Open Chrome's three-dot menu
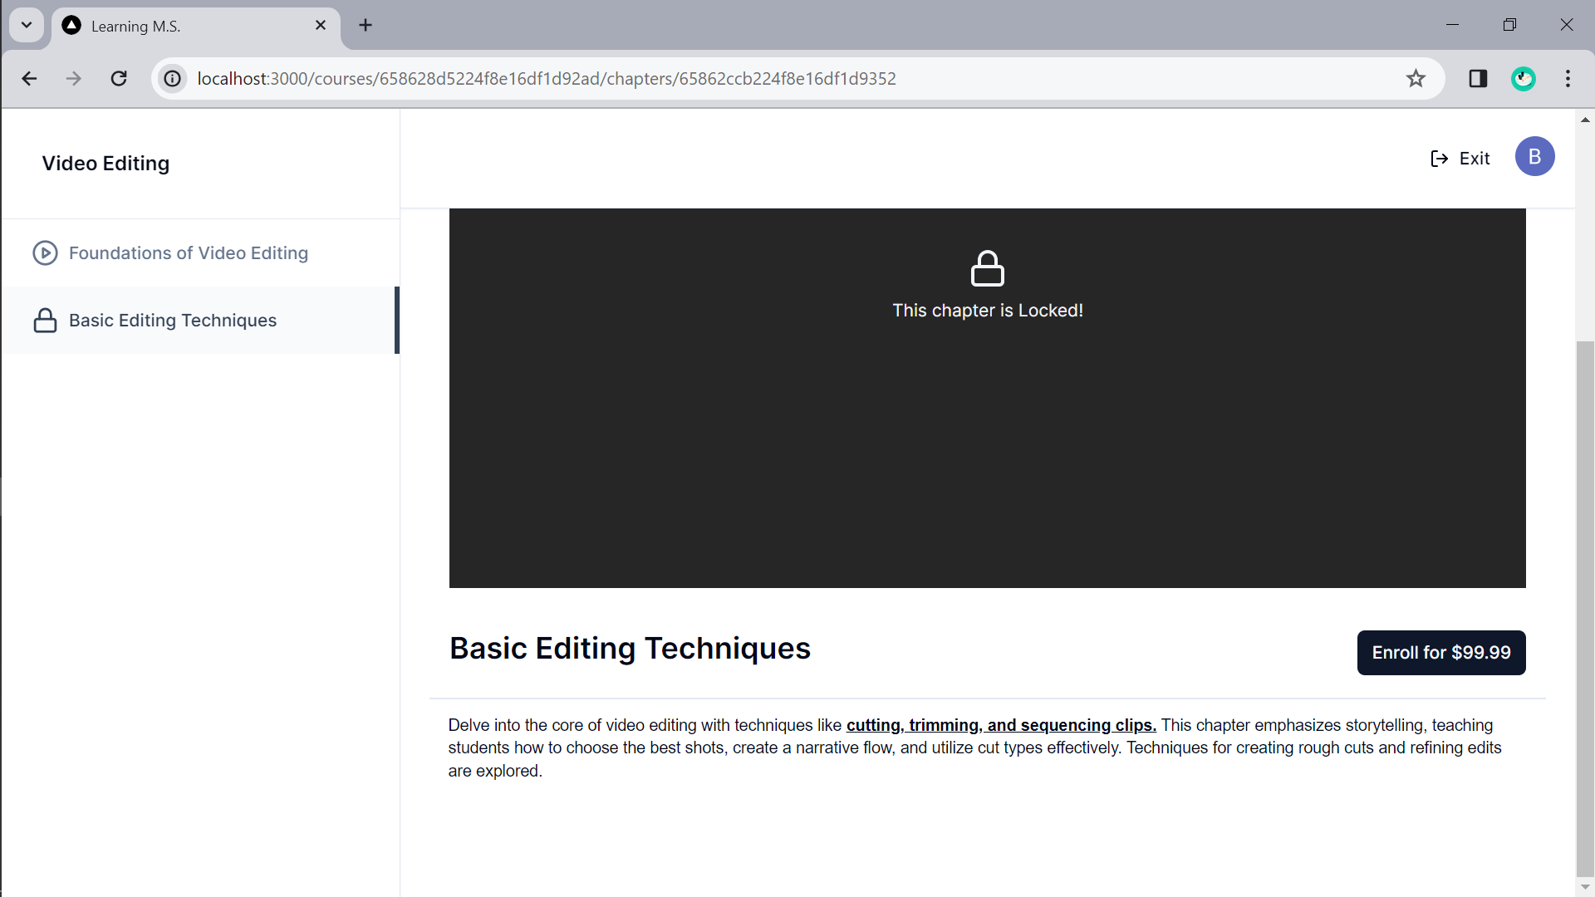 pyautogui.click(x=1568, y=79)
